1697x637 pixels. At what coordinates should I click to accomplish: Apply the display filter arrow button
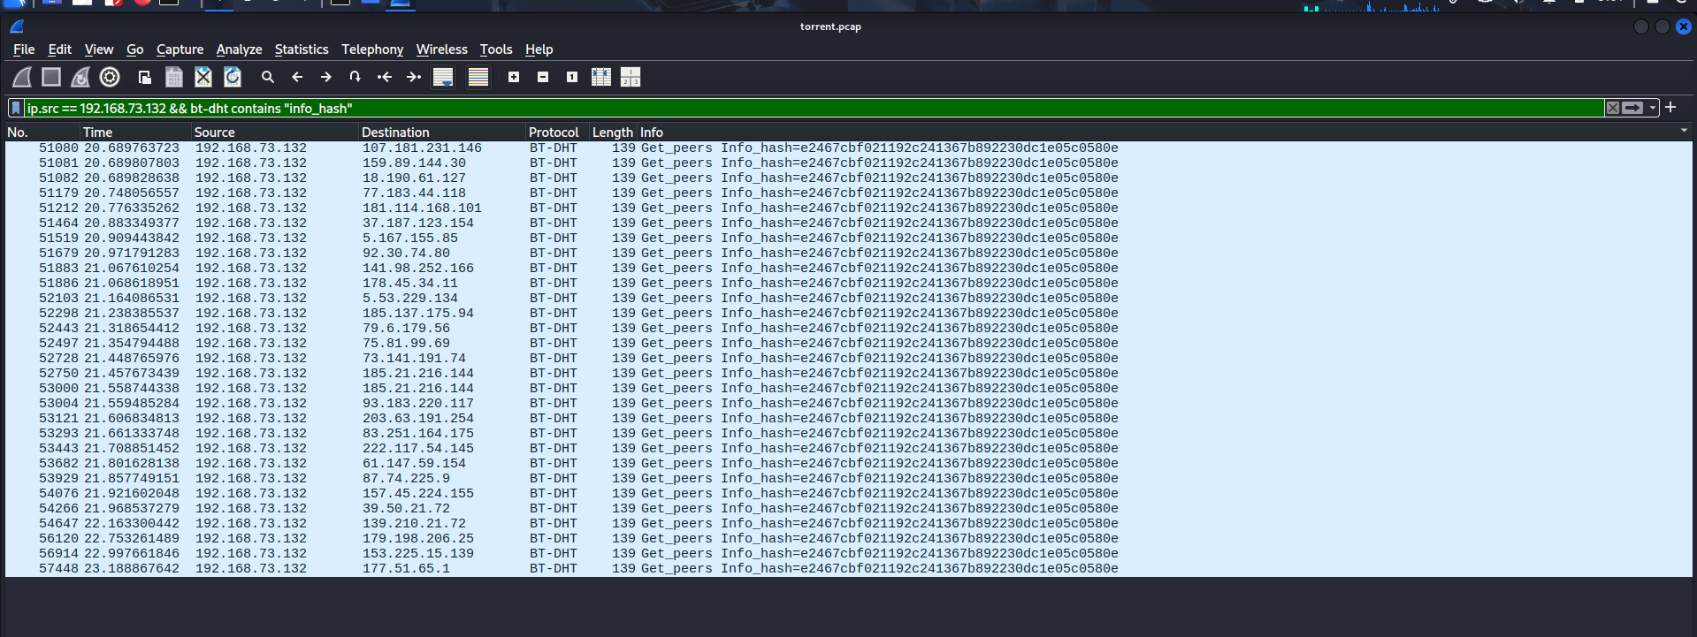pyautogui.click(x=1632, y=108)
